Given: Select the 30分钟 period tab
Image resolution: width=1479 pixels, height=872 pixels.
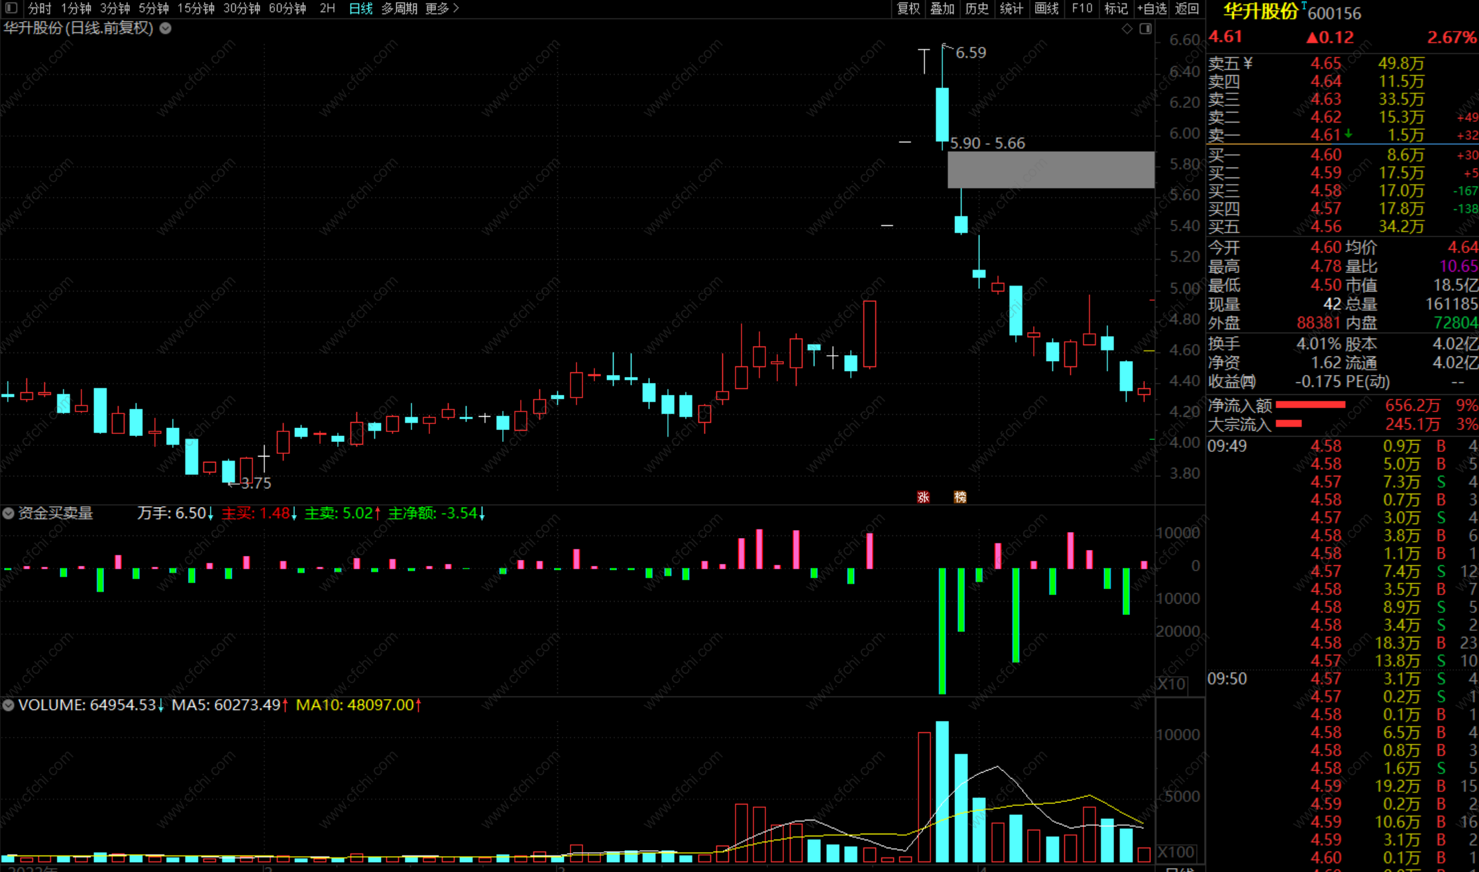Looking at the screenshot, I should click(241, 8).
